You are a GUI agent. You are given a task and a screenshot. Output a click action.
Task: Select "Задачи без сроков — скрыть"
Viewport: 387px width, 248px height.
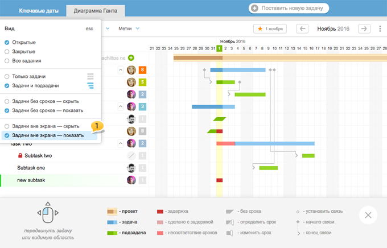7,101
